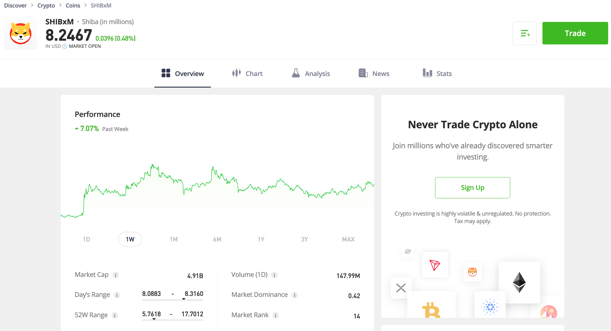
Task: Click the change value 0.0396 (0.48%)
Action: click(116, 38)
